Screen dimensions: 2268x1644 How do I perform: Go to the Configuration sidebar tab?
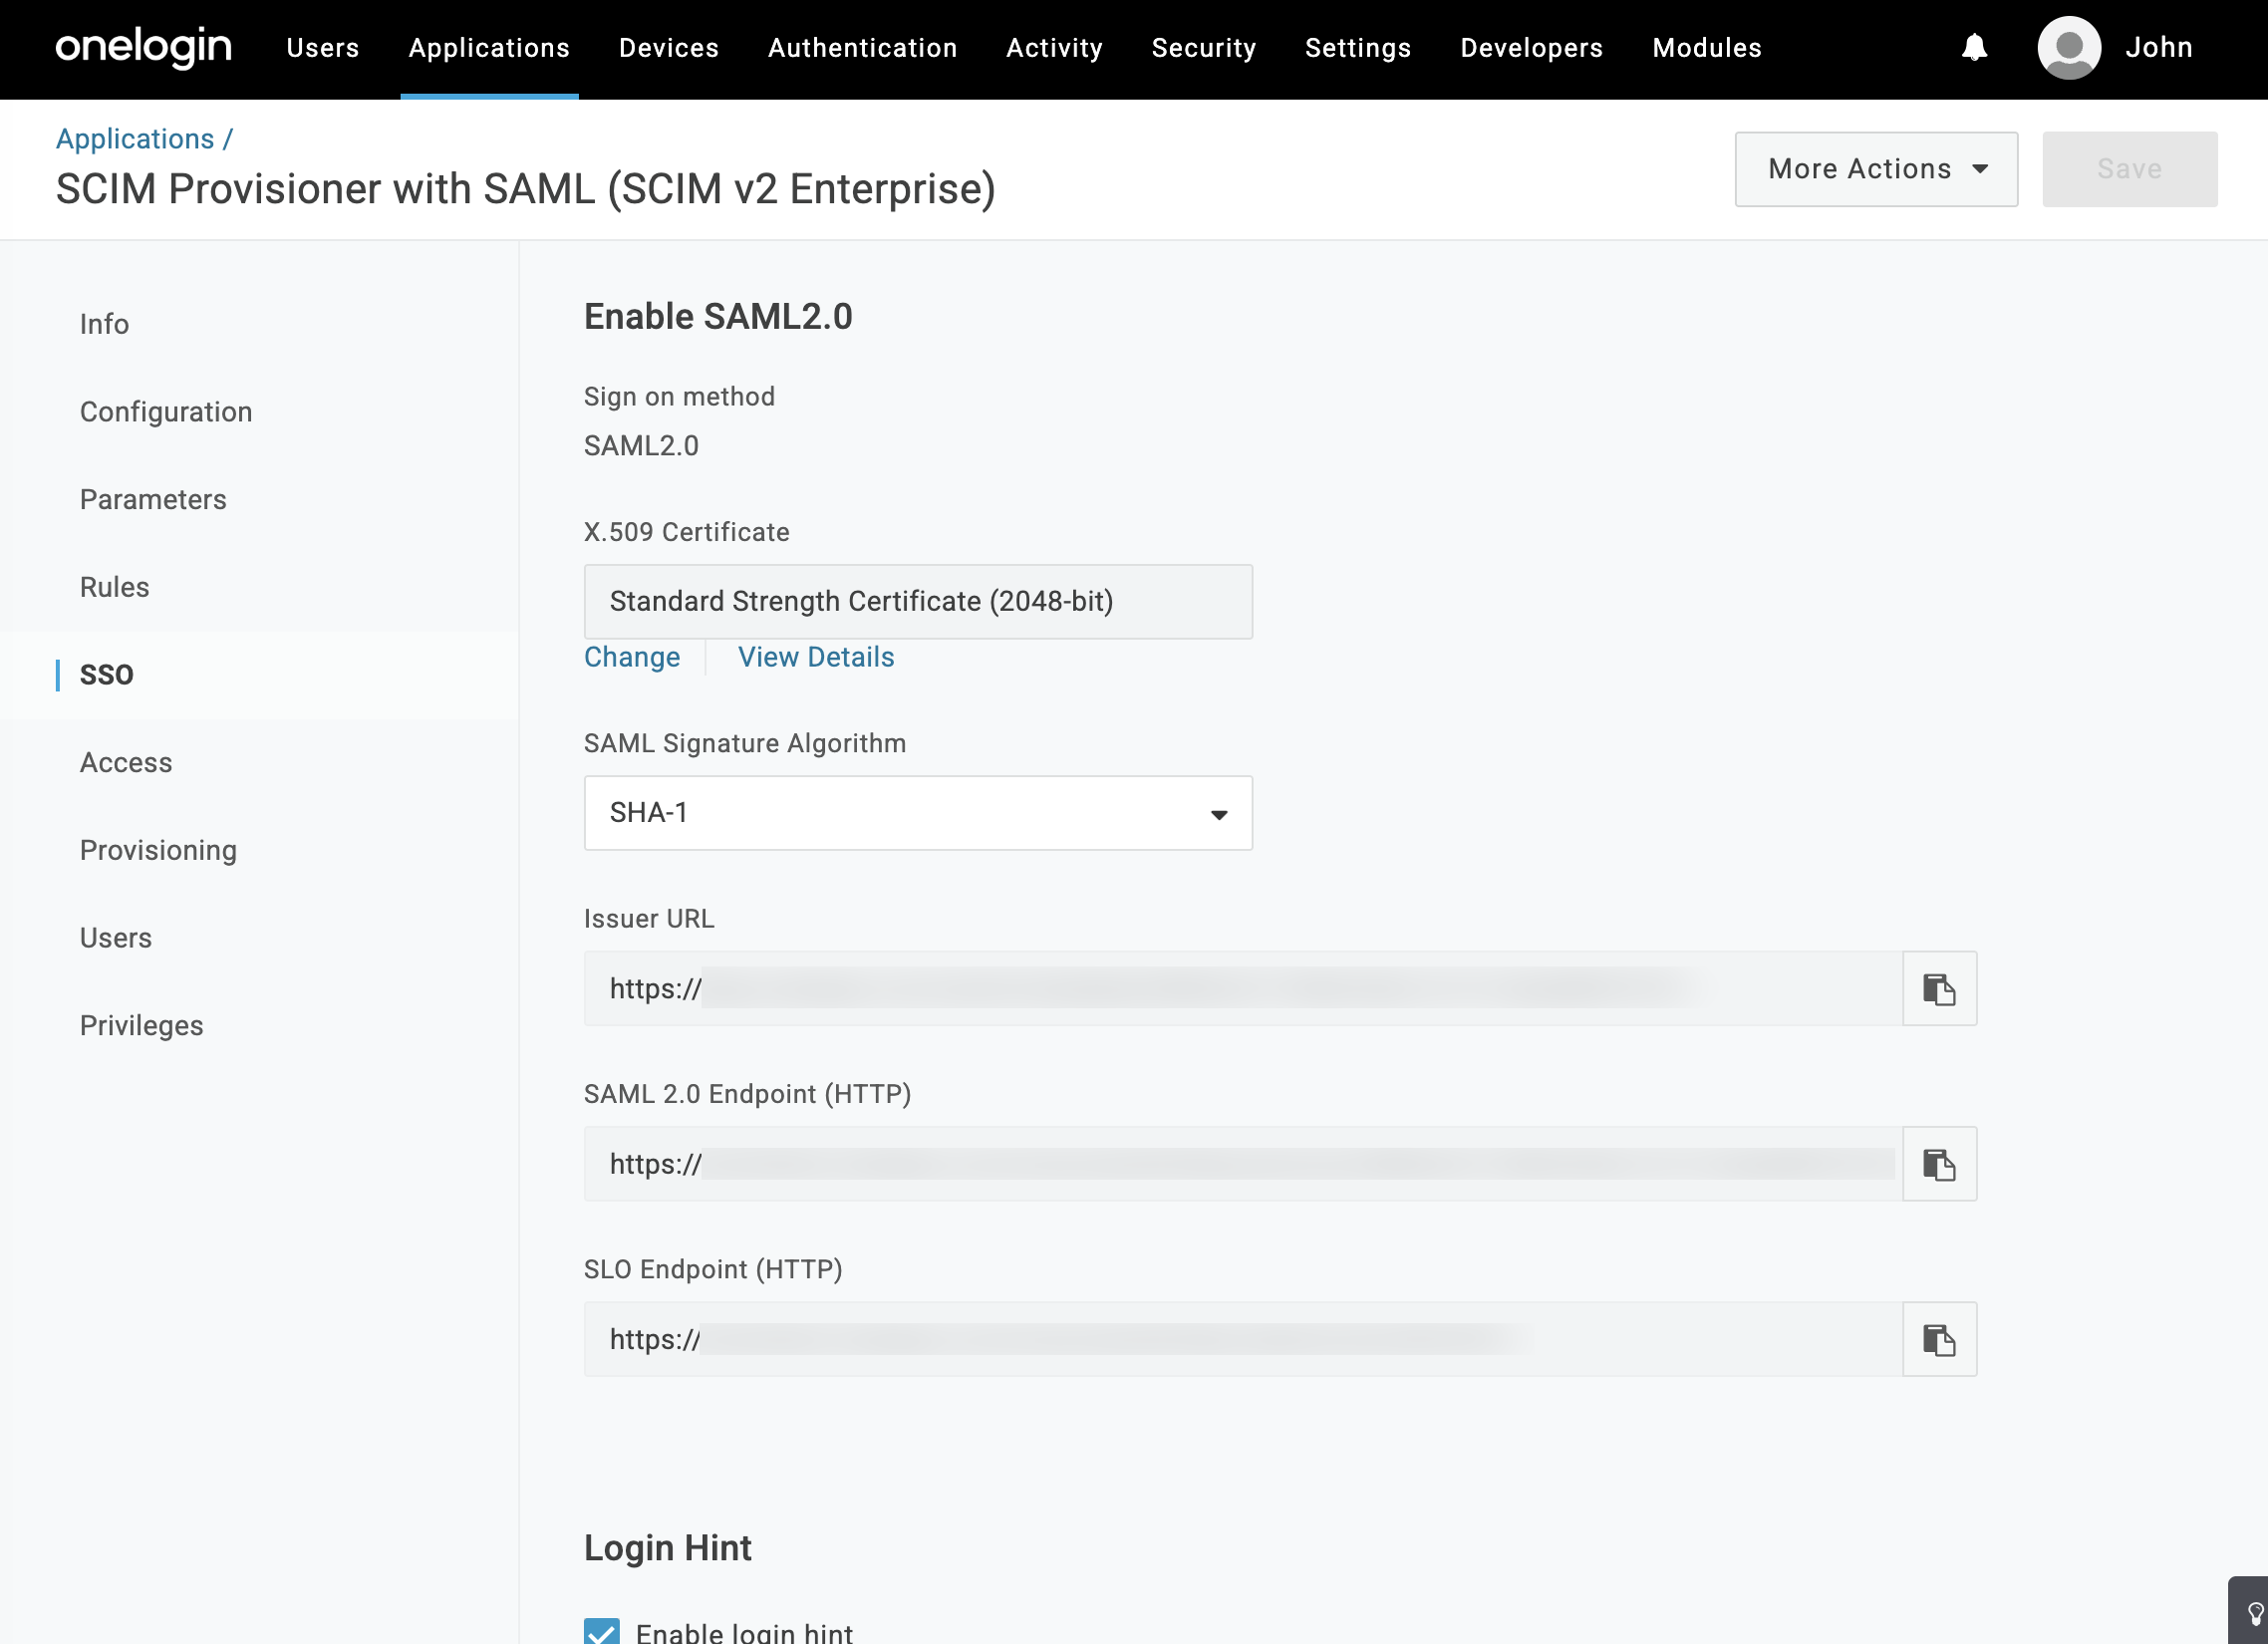tap(166, 412)
